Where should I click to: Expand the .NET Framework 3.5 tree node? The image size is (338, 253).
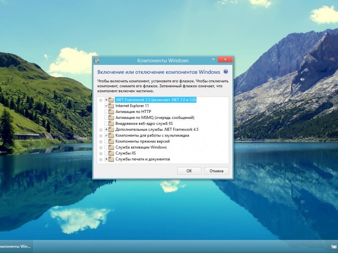pyautogui.click(x=101, y=100)
